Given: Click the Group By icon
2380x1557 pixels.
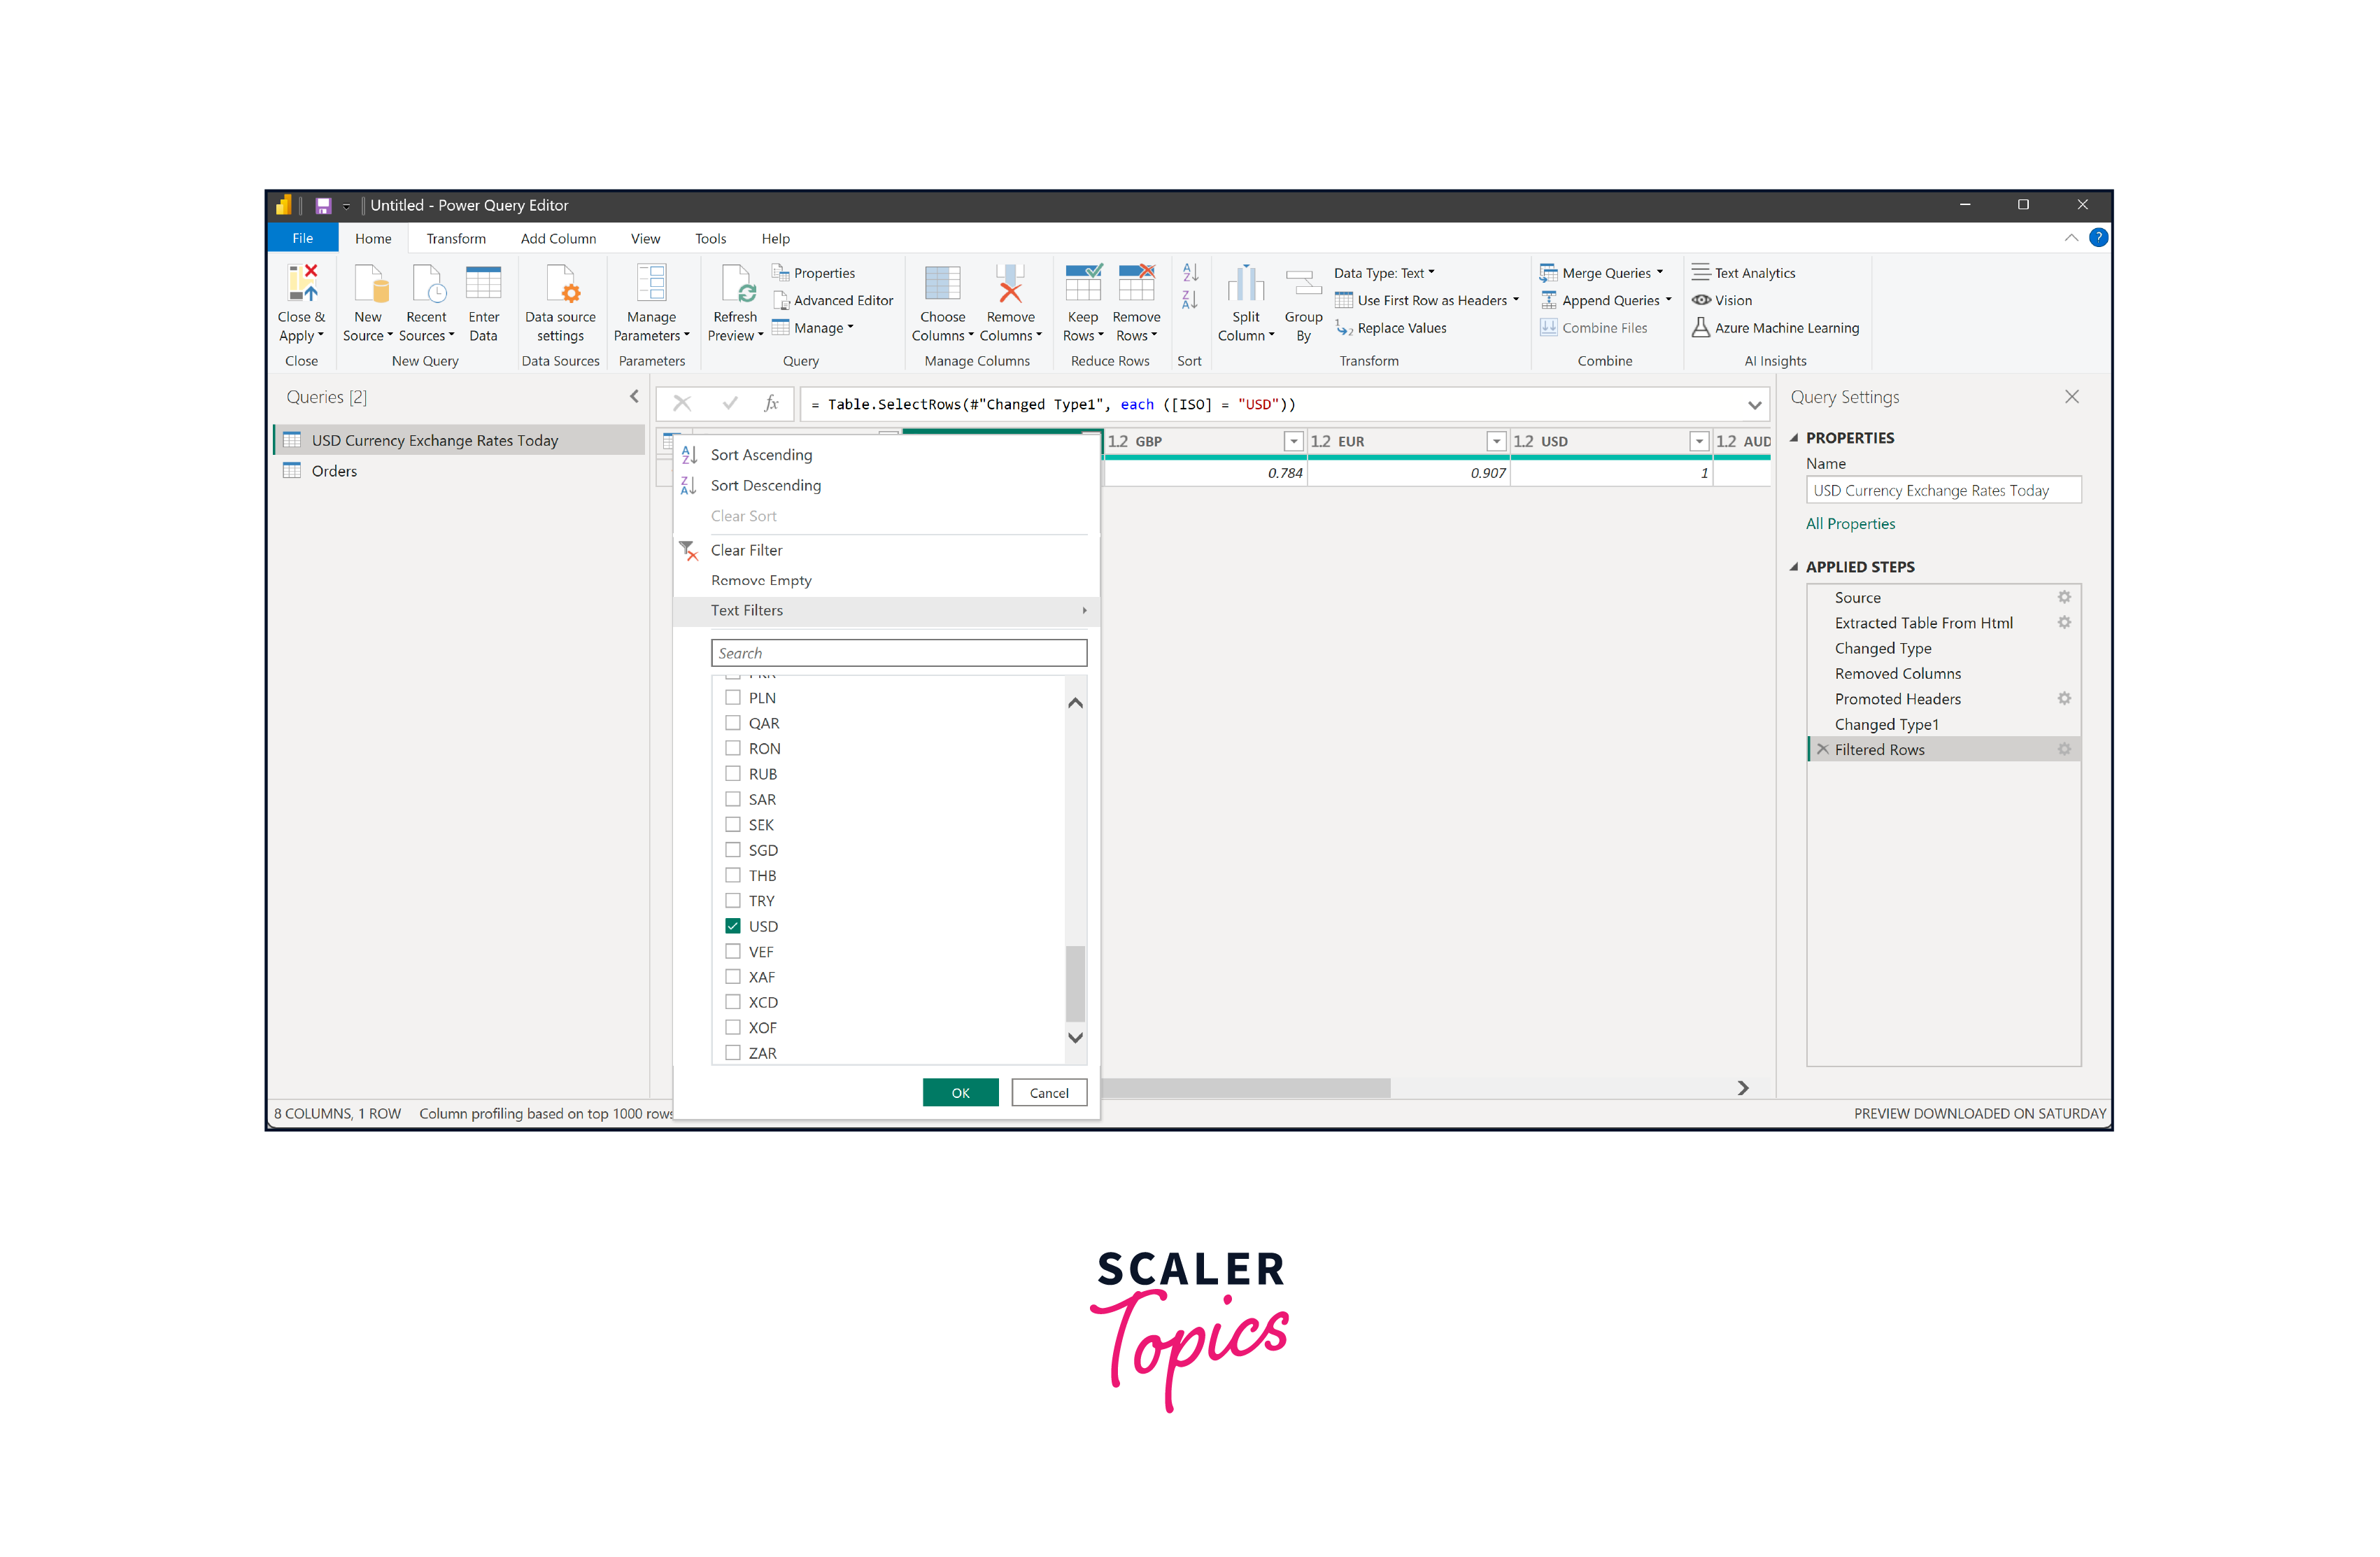Looking at the screenshot, I should point(1303,284).
